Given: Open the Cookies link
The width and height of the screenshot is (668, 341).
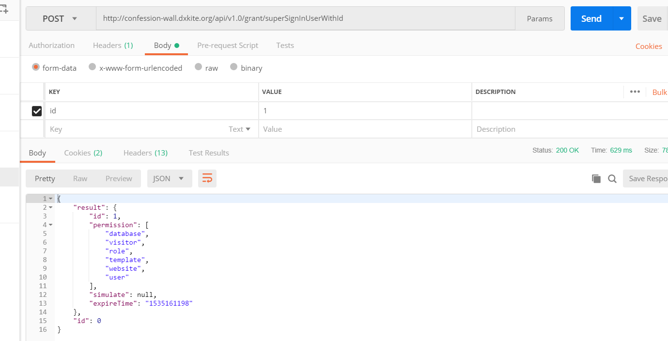Looking at the screenshot, I should pyautogui.click(x=648, y=46).
